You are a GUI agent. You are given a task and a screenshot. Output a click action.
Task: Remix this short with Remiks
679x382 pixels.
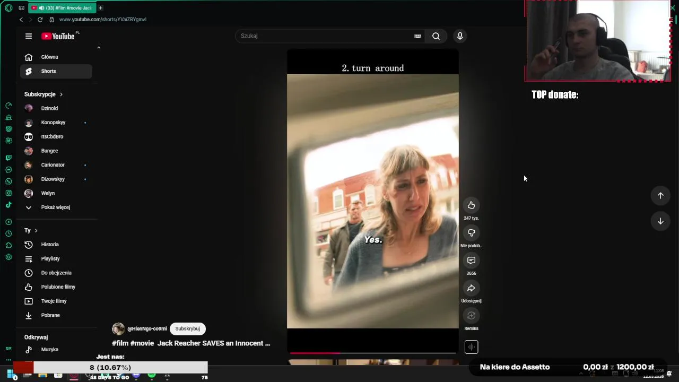click(x=471, y=316)
